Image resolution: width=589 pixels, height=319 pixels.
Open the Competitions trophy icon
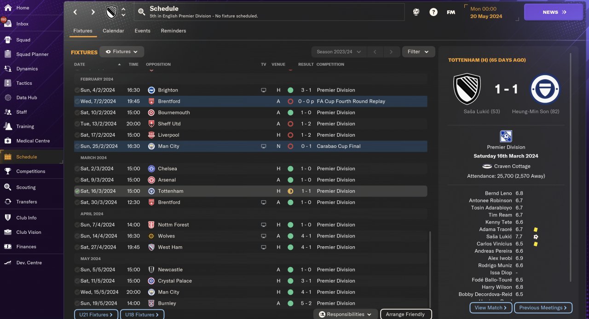(8, 171)
